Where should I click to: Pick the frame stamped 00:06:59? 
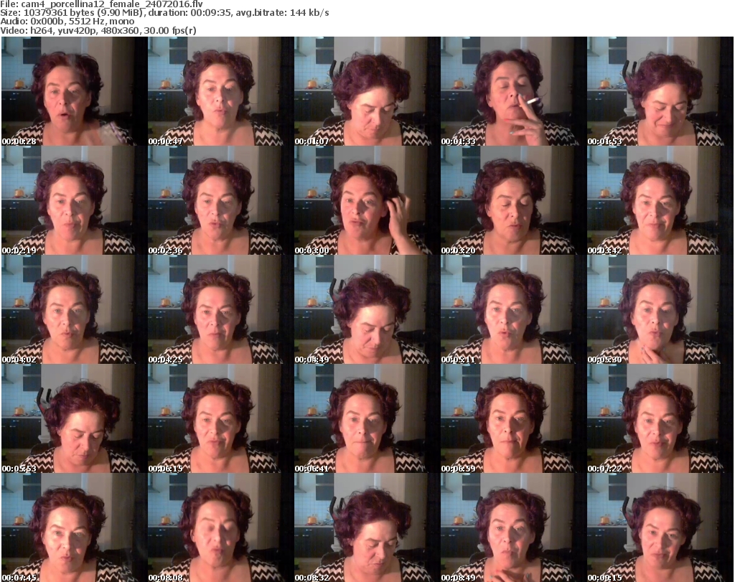click(x=513, y=419)
